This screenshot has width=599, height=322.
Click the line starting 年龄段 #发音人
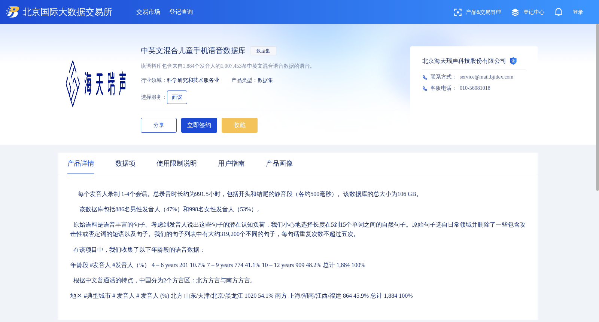(218, 265)
